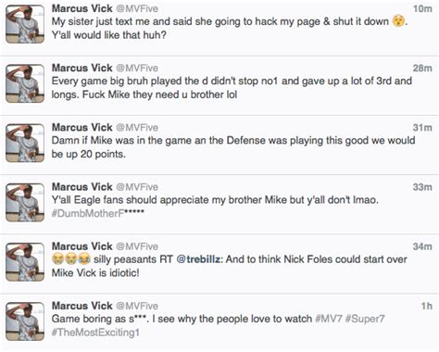Click @MVFive handle on the 34m tweet
This screenshot has width=439, height=352.
tap(137, 246)
